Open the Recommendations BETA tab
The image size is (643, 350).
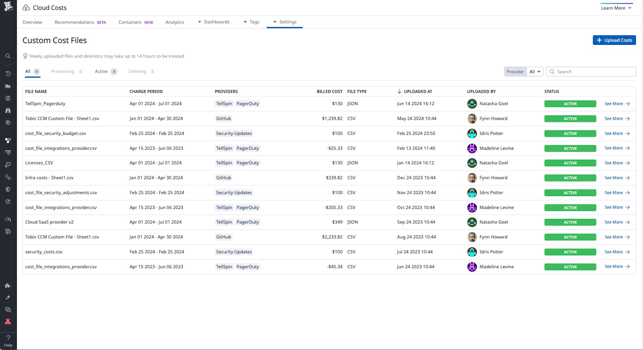click(x=74, y=22)
